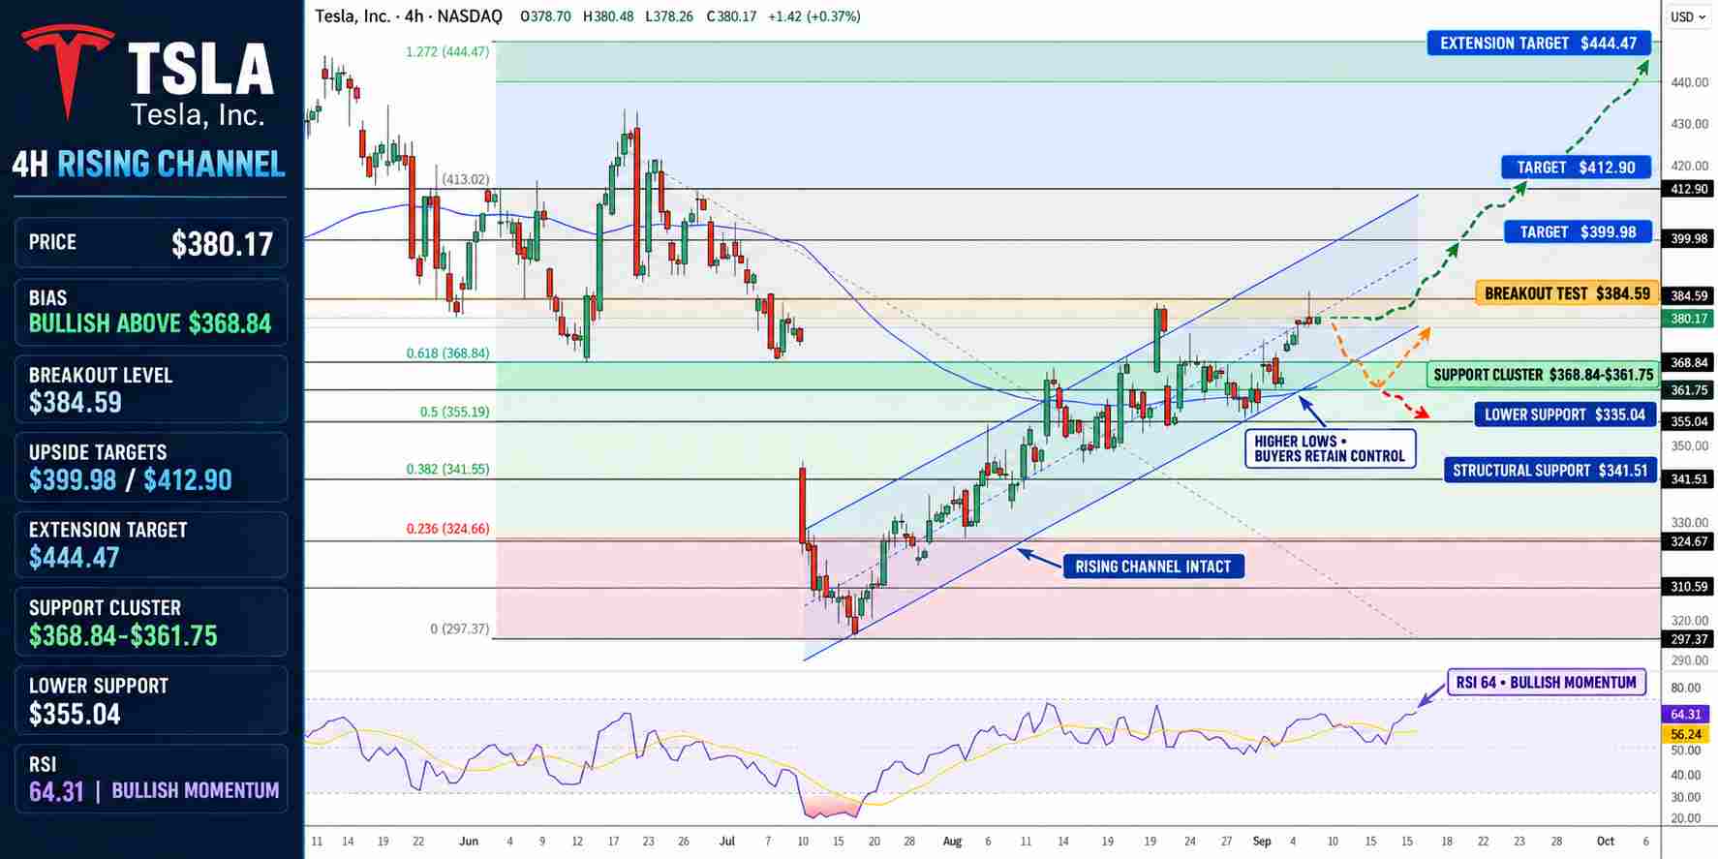Viewport: 1718px width, 859px height.
Task: Click the 399.98 price axis tag
Action: tap(1688, 238)
